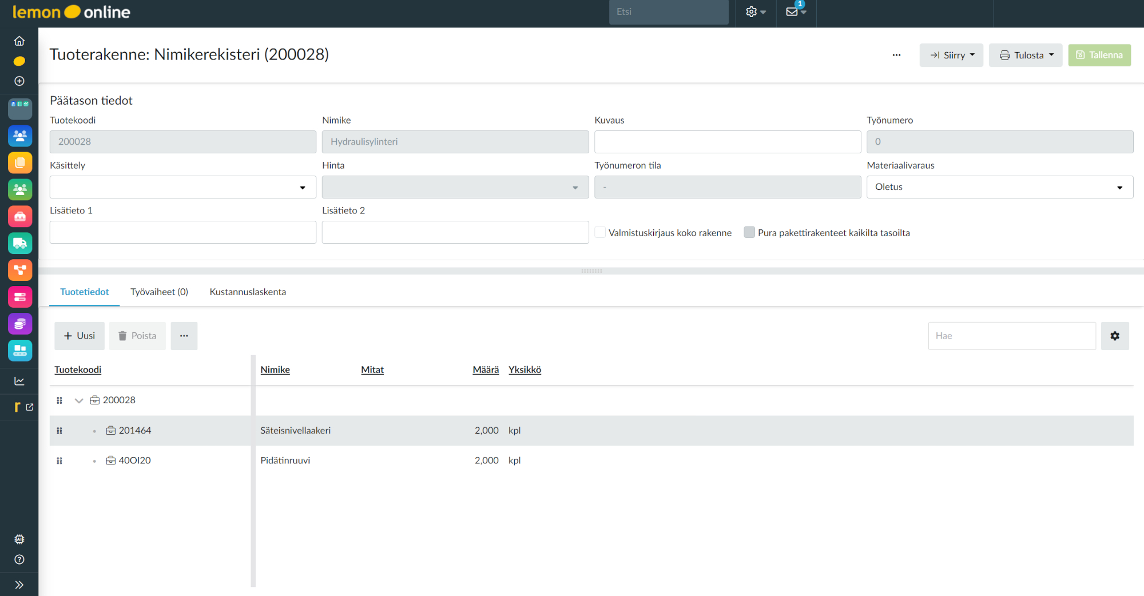Click the Hae search field
The height and width of the screenshot is (596, 1144).
click(1011, 336)
